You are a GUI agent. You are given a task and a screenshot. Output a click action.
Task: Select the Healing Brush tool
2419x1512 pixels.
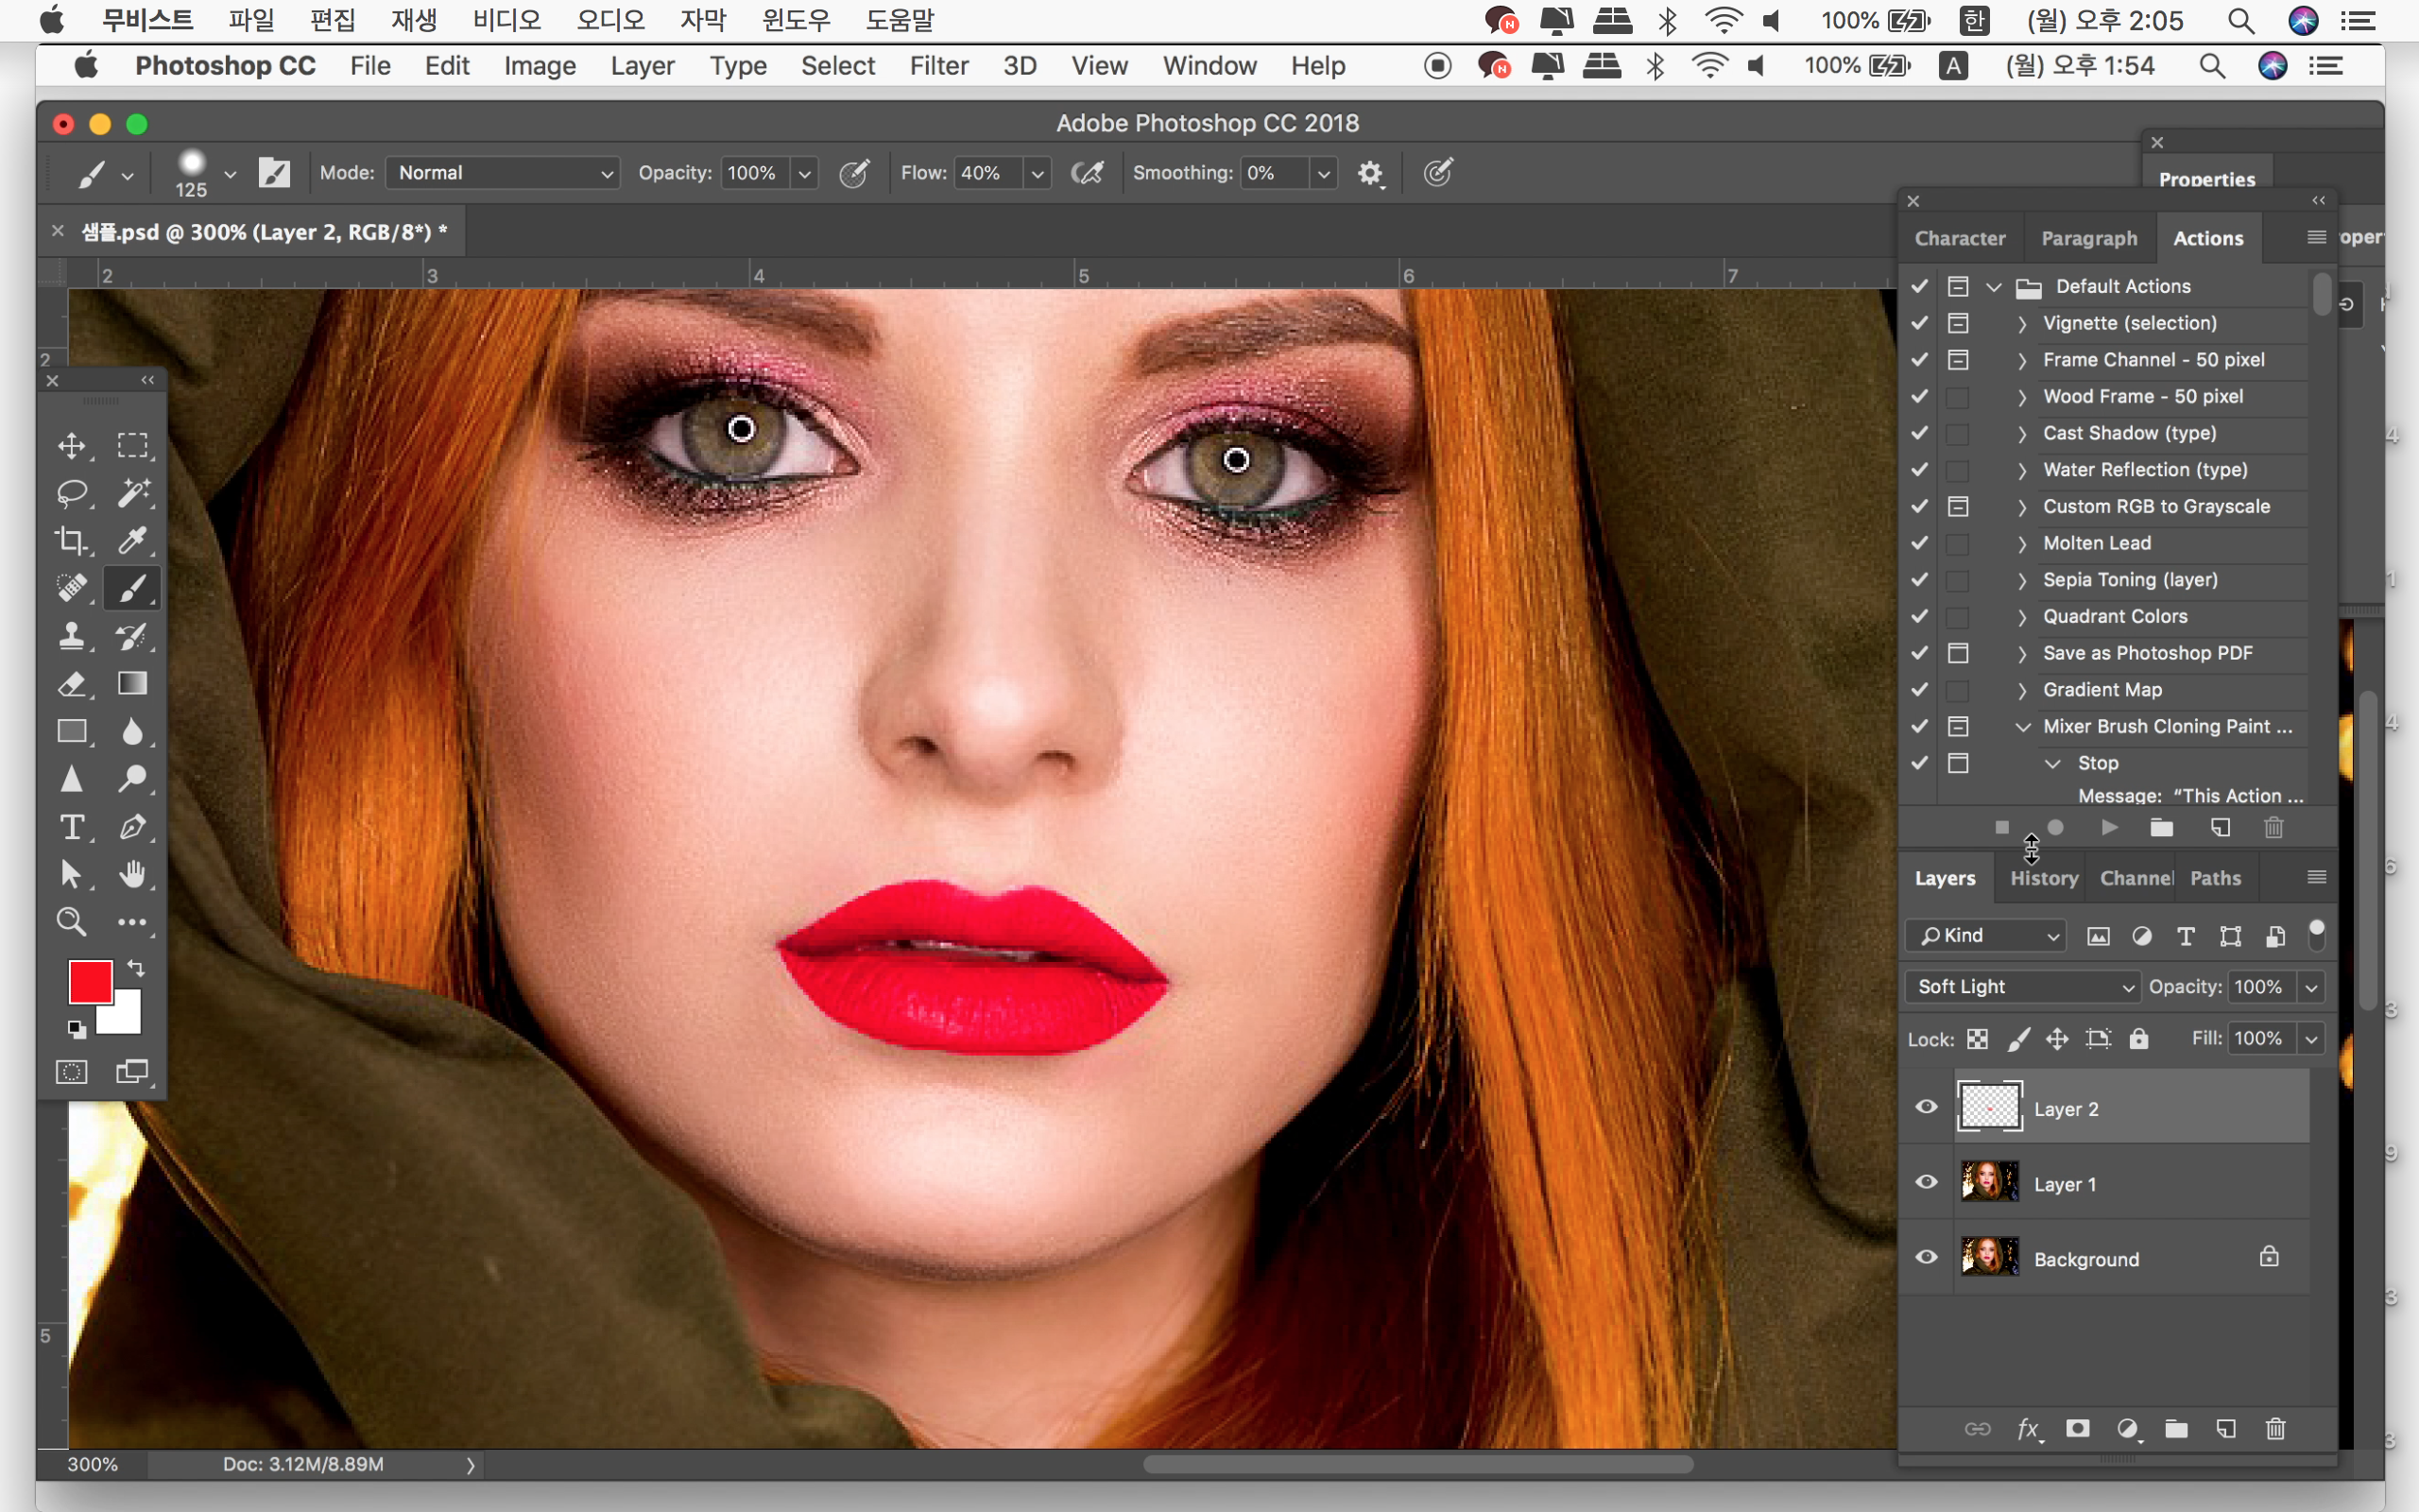click(x=71, y=588)
